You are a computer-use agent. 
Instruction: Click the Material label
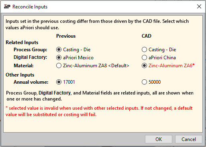[x=24, y=66]
